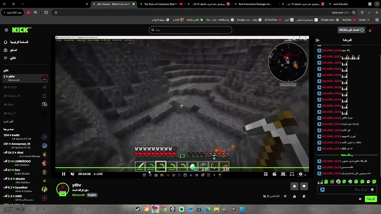Unmute the stream volume

coord(72,174)
